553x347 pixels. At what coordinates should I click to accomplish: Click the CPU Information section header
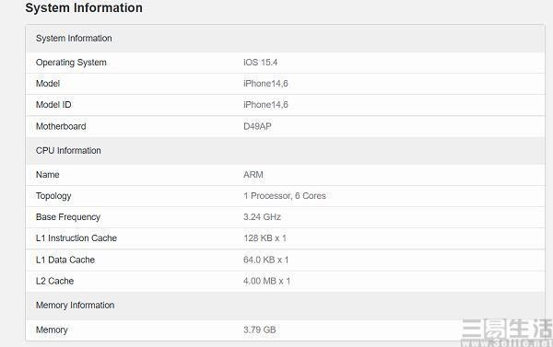[x=285, y=150]
